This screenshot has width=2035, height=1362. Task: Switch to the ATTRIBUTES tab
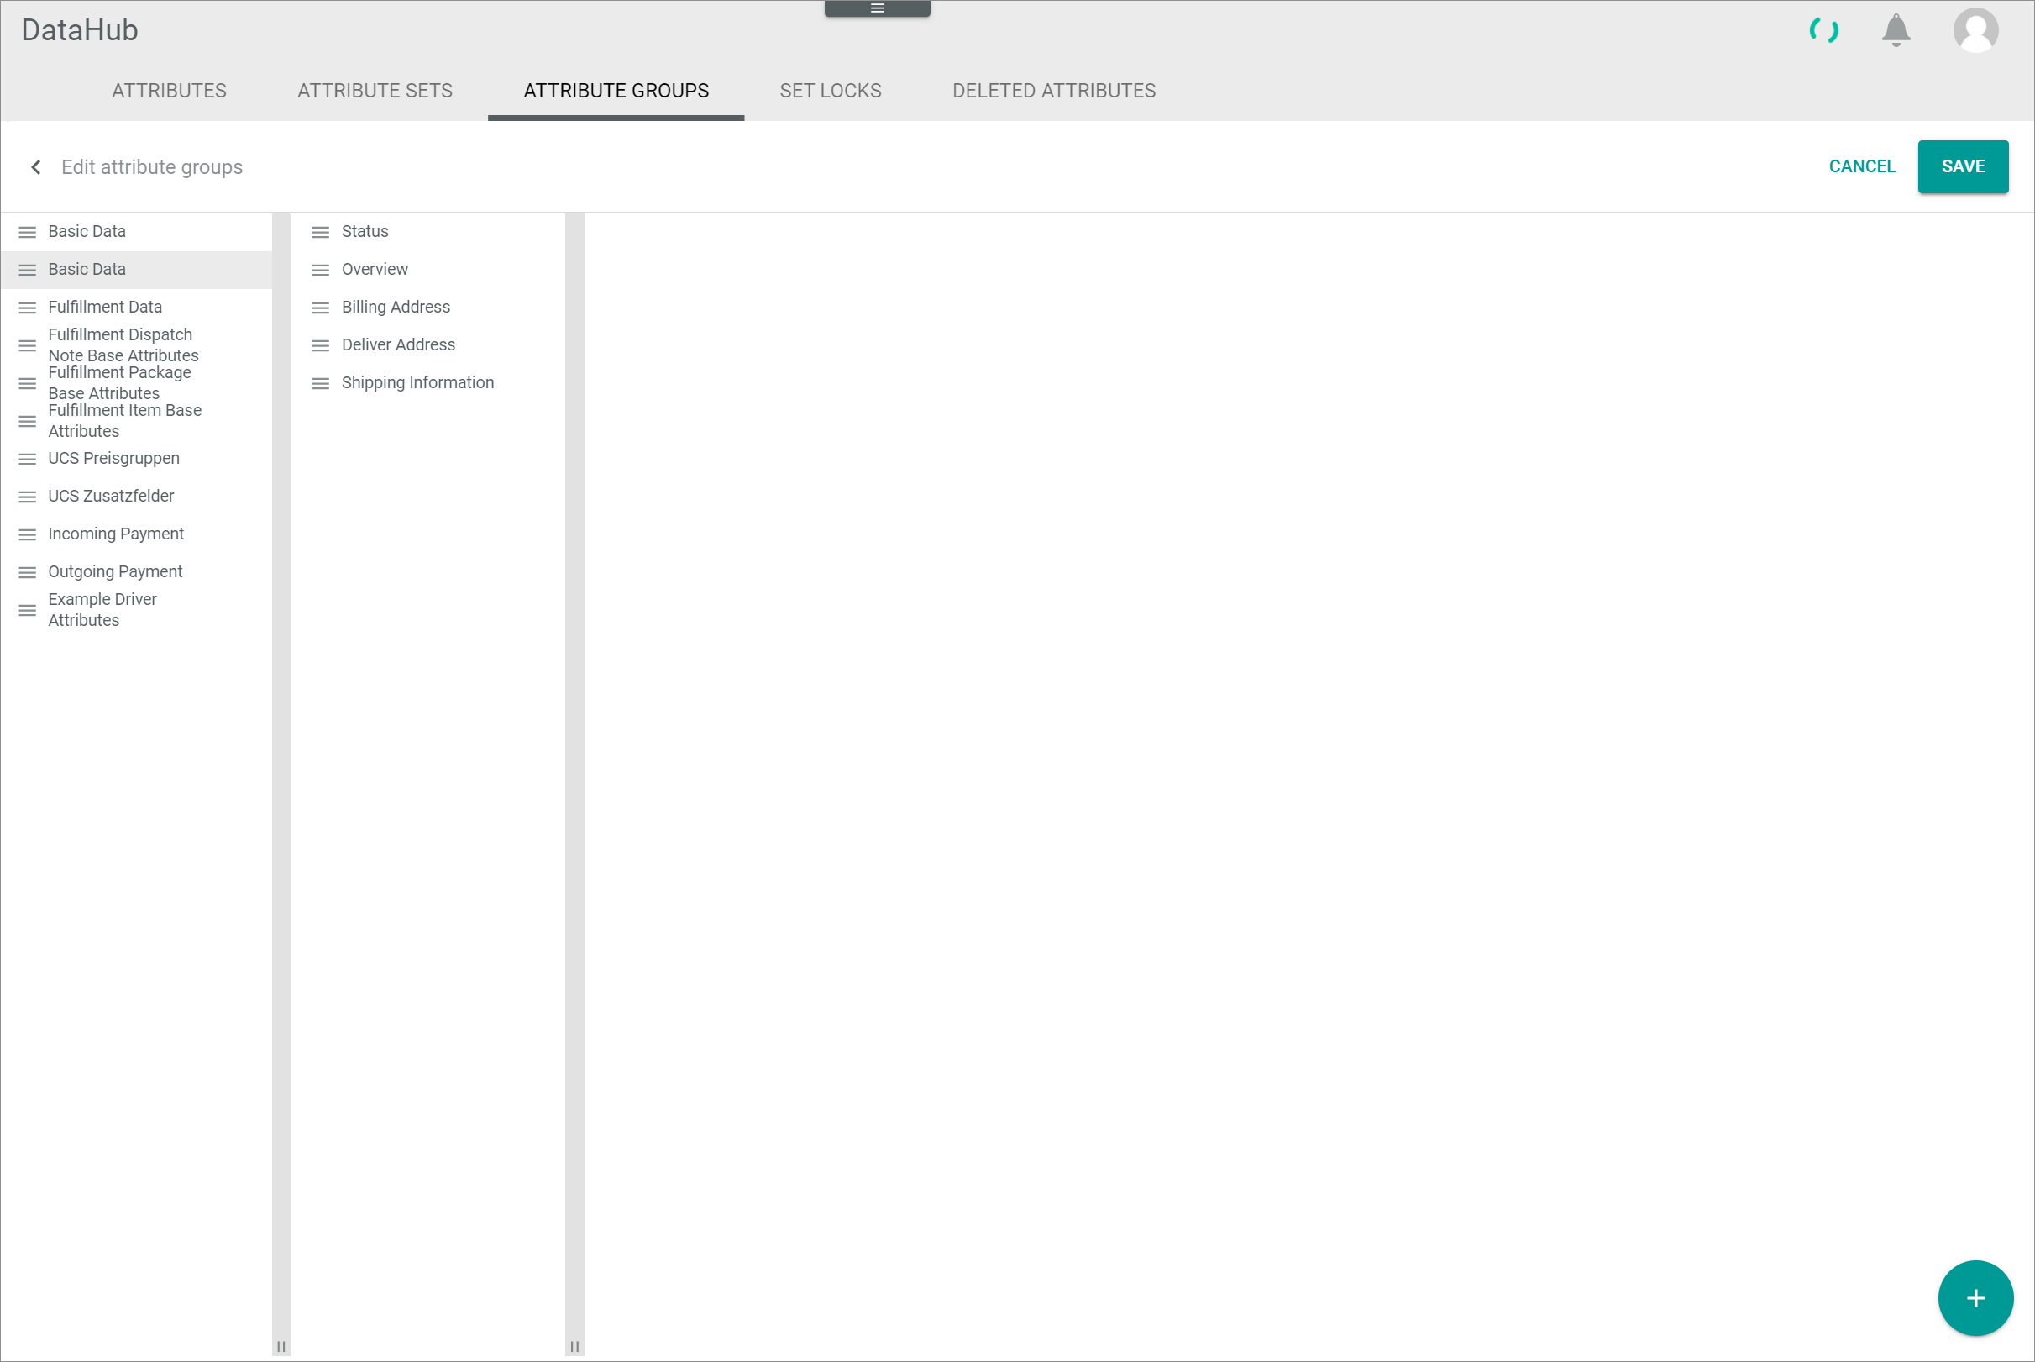[169, 92]
